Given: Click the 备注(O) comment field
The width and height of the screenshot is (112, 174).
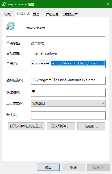Looking at the screenshot, I should click(x=68, y=115).
